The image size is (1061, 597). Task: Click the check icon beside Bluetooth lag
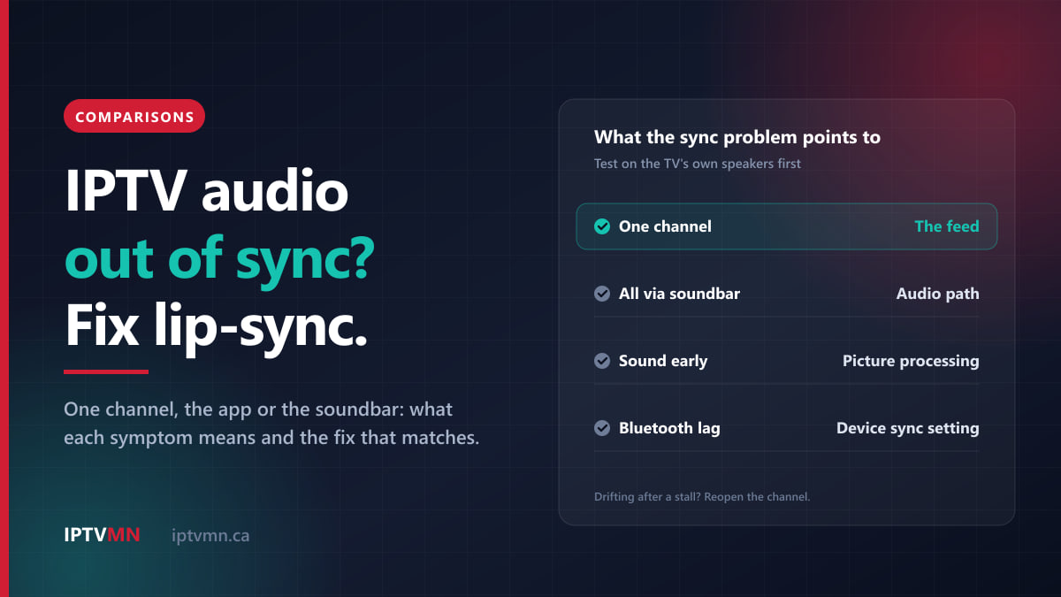tap(602, 428)
